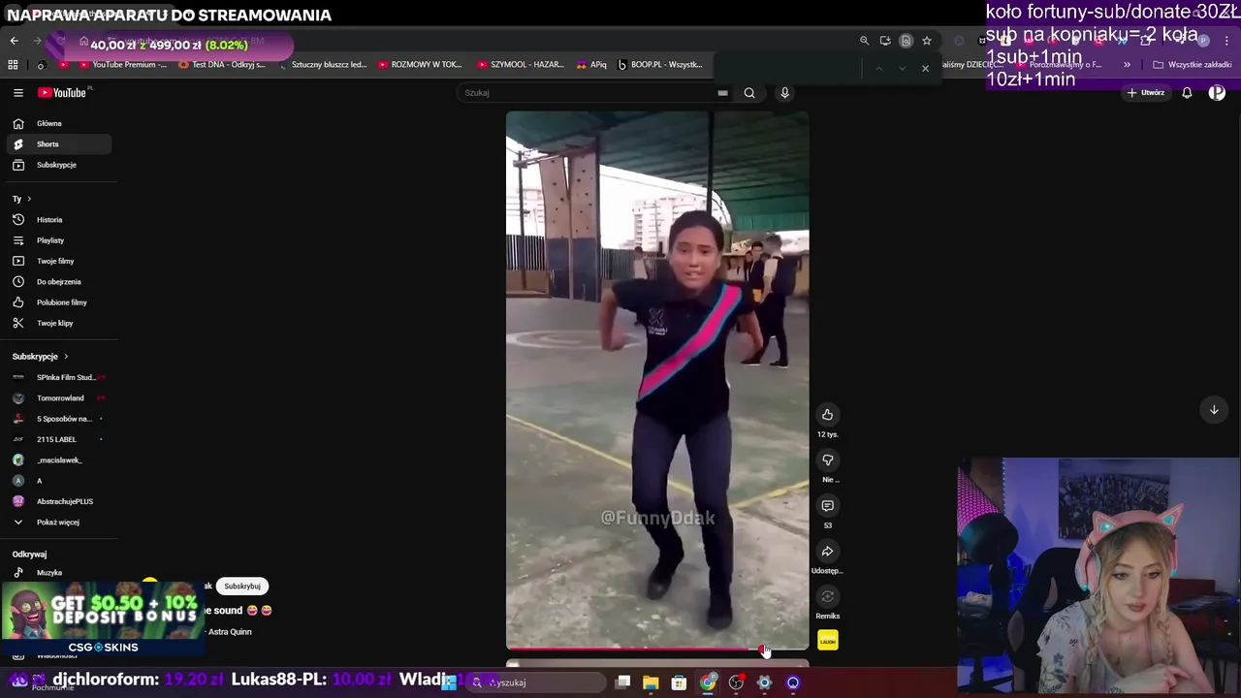Open YouTube notifications bell

[1187, 93]
